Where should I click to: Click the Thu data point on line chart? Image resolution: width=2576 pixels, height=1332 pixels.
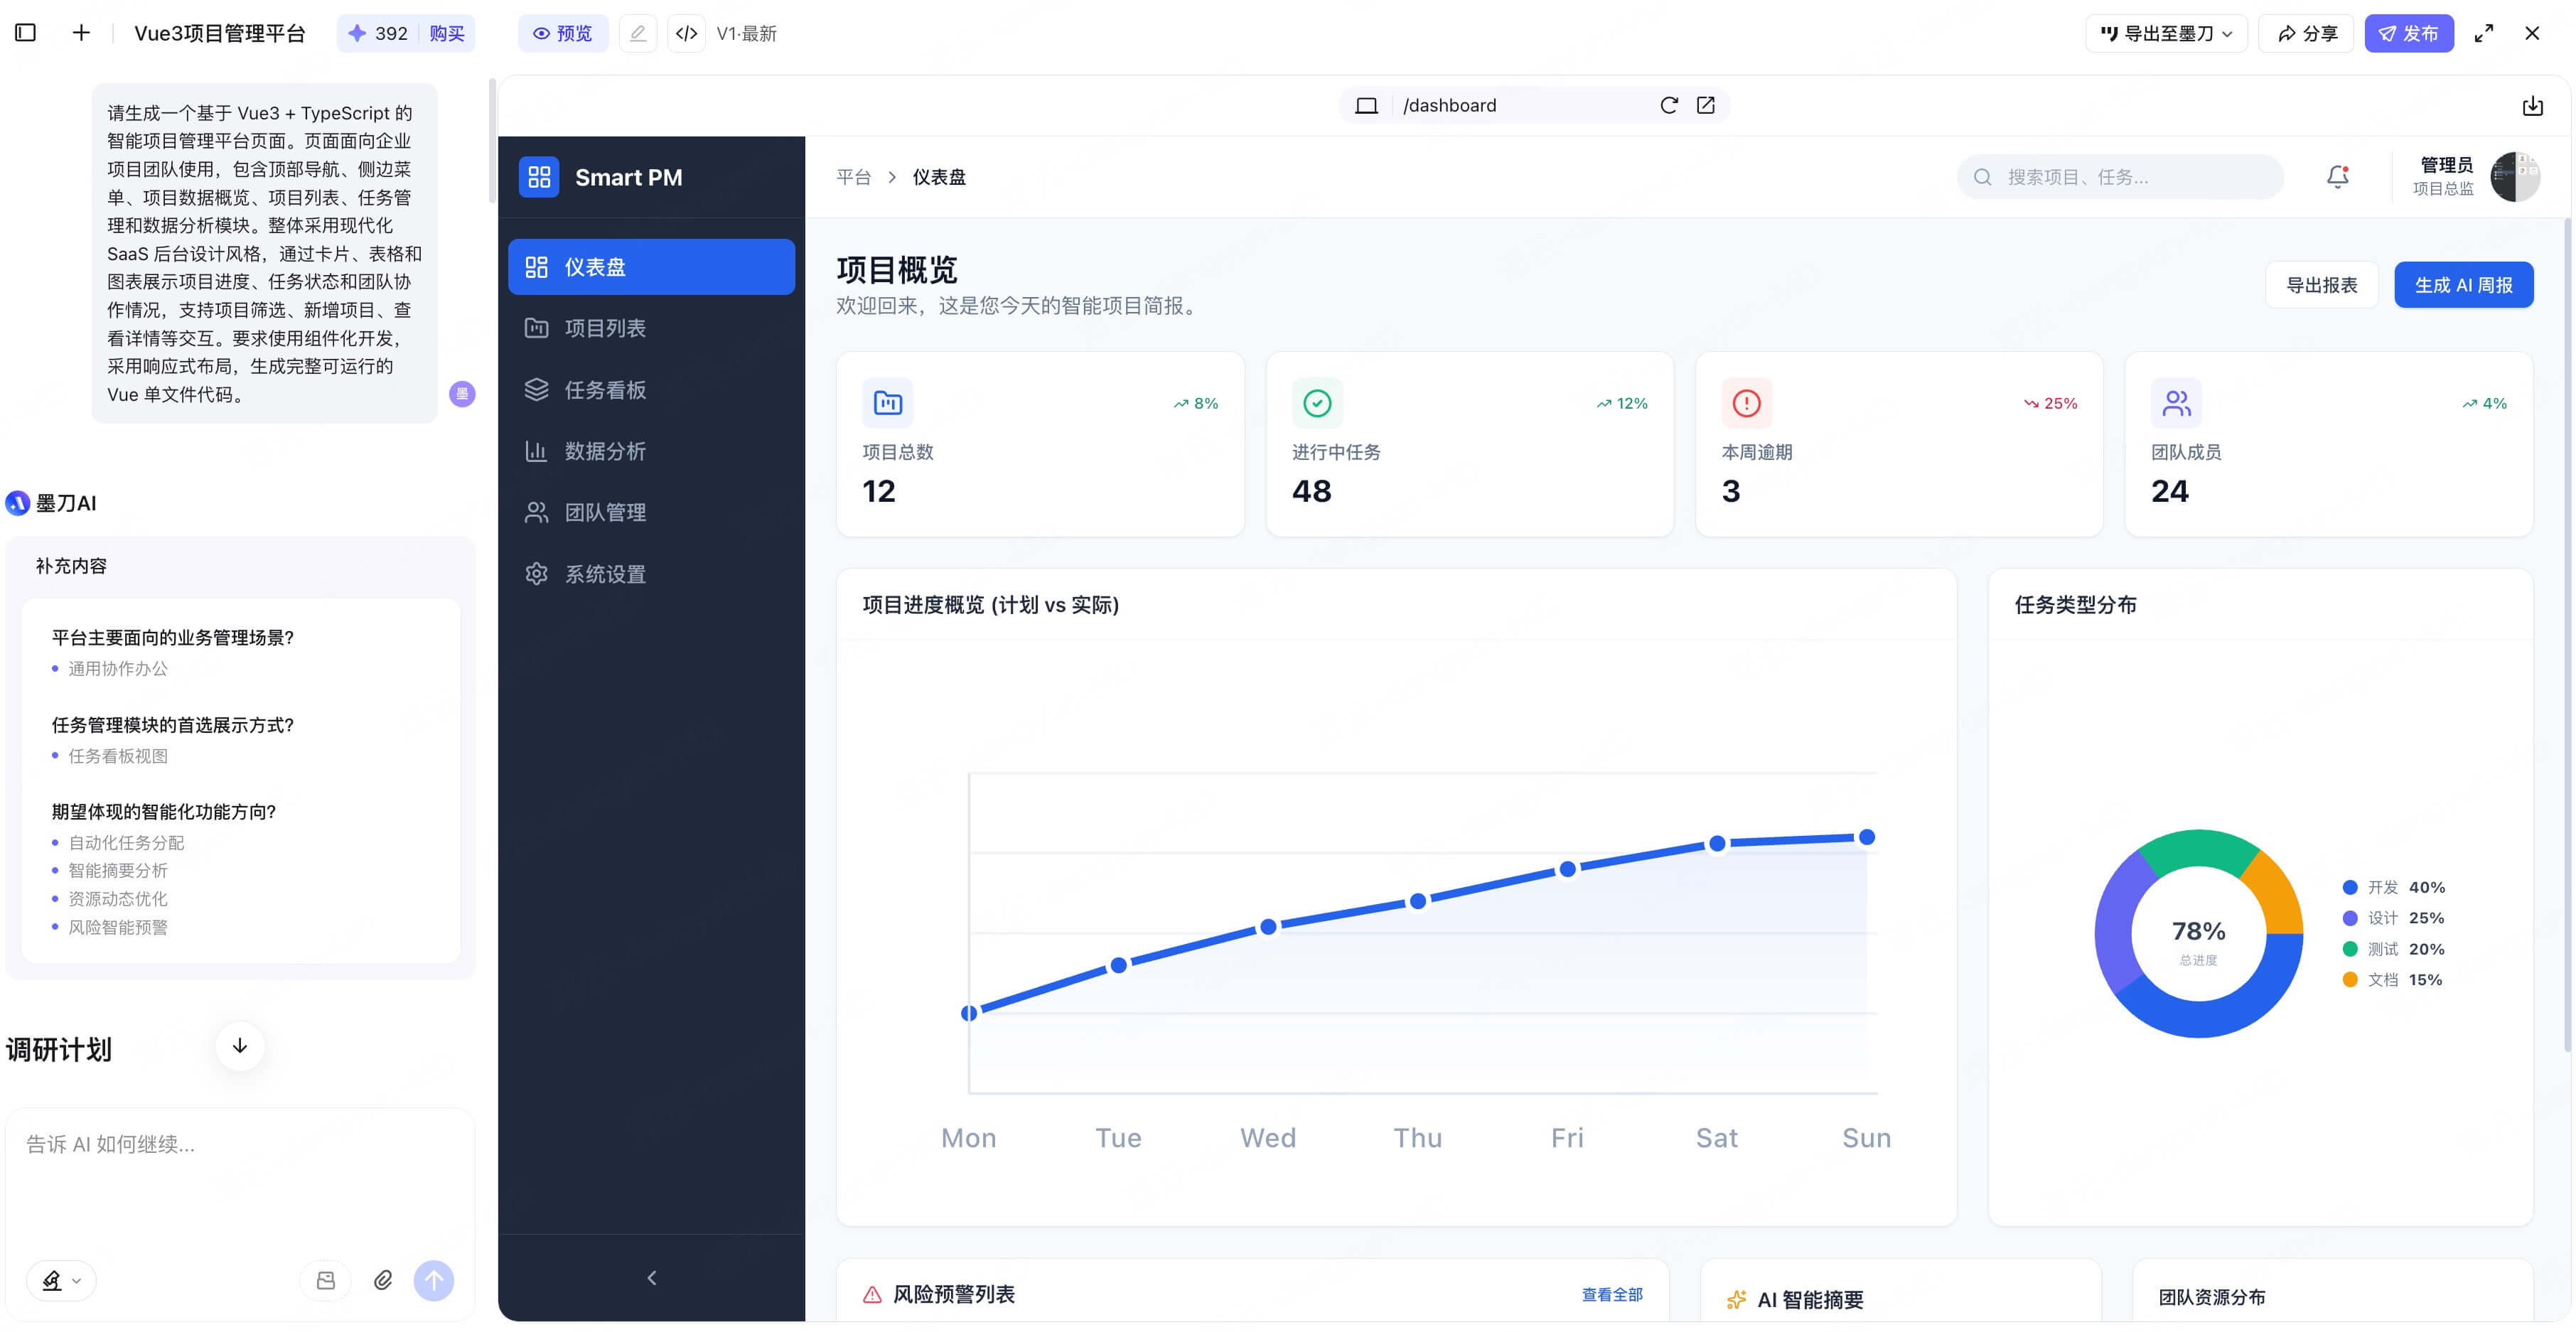1417,901
